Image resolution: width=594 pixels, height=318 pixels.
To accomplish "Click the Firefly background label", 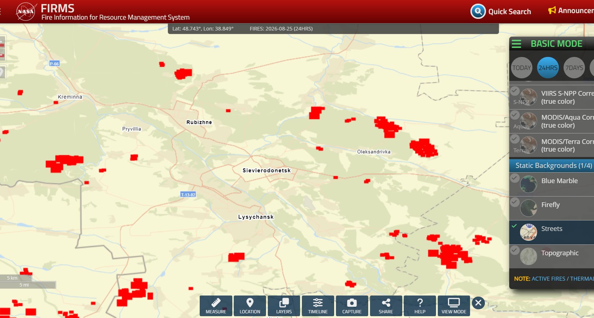I will point(551,205).
